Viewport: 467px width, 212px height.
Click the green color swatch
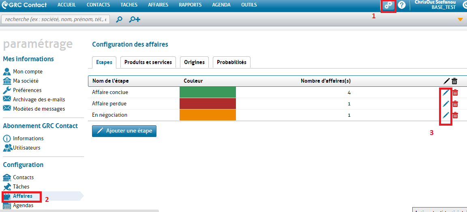pos(208,92)
